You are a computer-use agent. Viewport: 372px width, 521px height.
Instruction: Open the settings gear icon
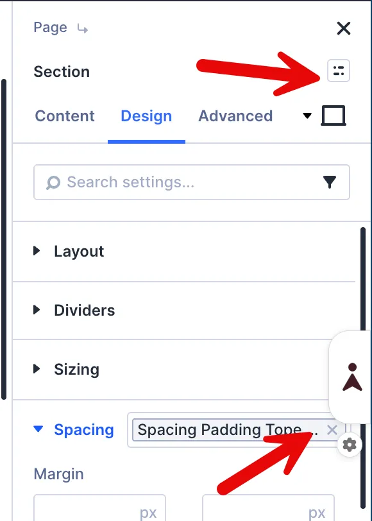click(350, 444)
